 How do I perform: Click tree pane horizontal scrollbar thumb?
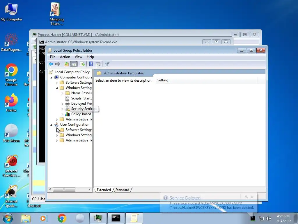tap(64, 190)
